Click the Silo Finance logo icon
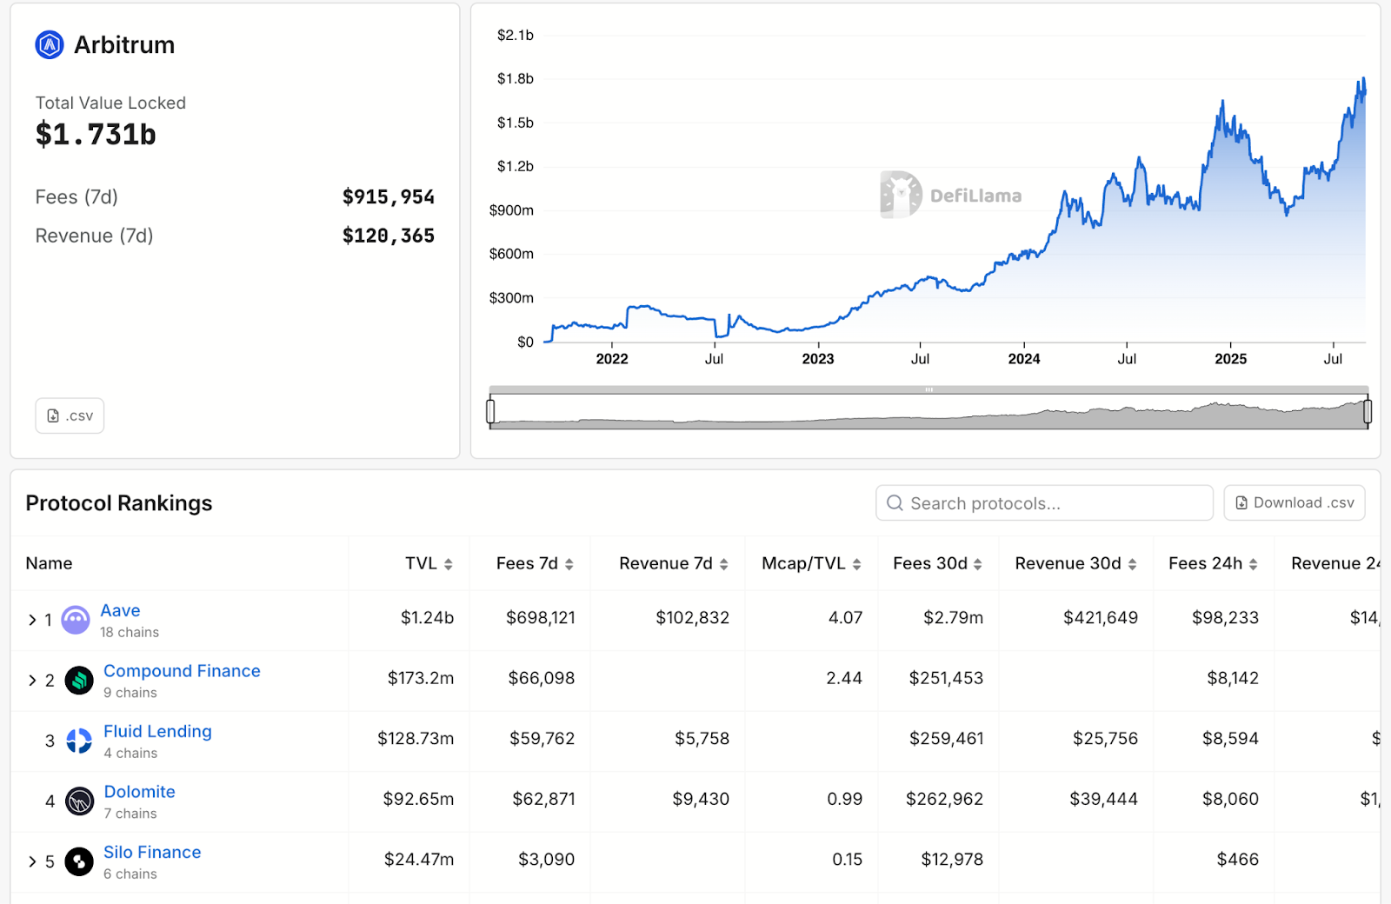1391x904 pixels. [x=79, y=861]
